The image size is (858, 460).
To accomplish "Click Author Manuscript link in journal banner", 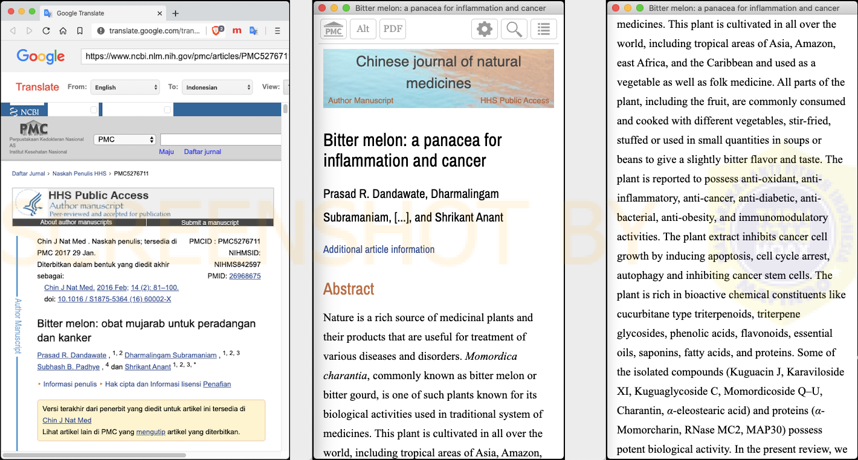I will point(361,101).
